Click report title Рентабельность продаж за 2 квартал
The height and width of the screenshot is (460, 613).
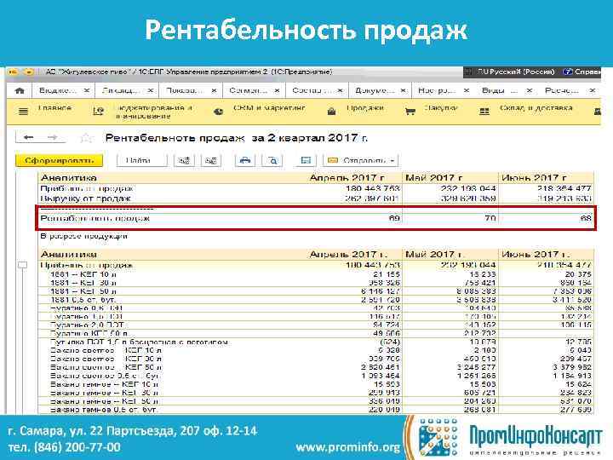(x=237, y=138)
